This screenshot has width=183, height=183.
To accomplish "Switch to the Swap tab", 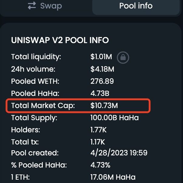I will (x=45, y=6).
